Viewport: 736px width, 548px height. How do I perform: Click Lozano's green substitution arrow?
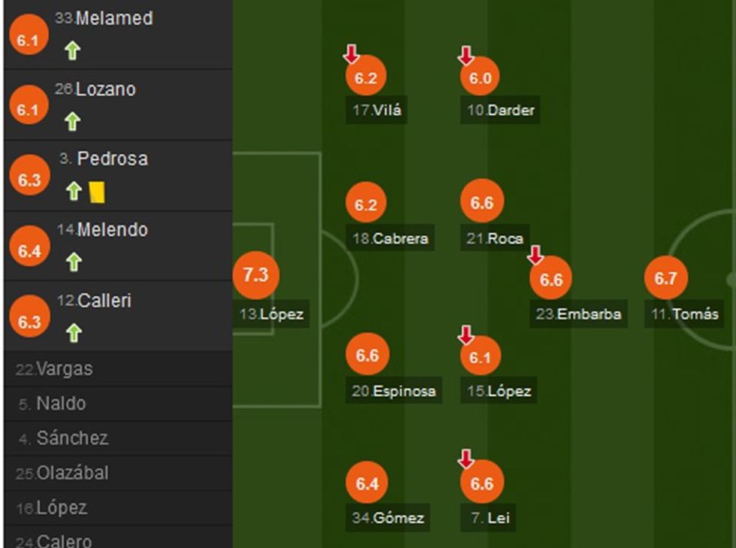[72, 121]
